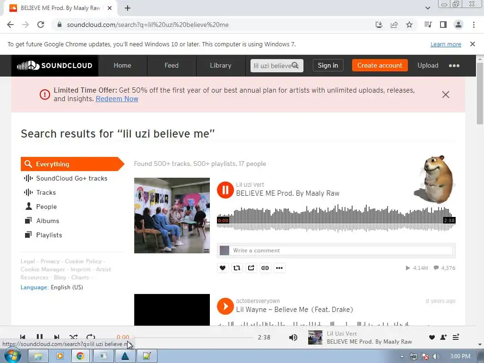Go to Home in SoundCloud header

click(x=122, y=65)
